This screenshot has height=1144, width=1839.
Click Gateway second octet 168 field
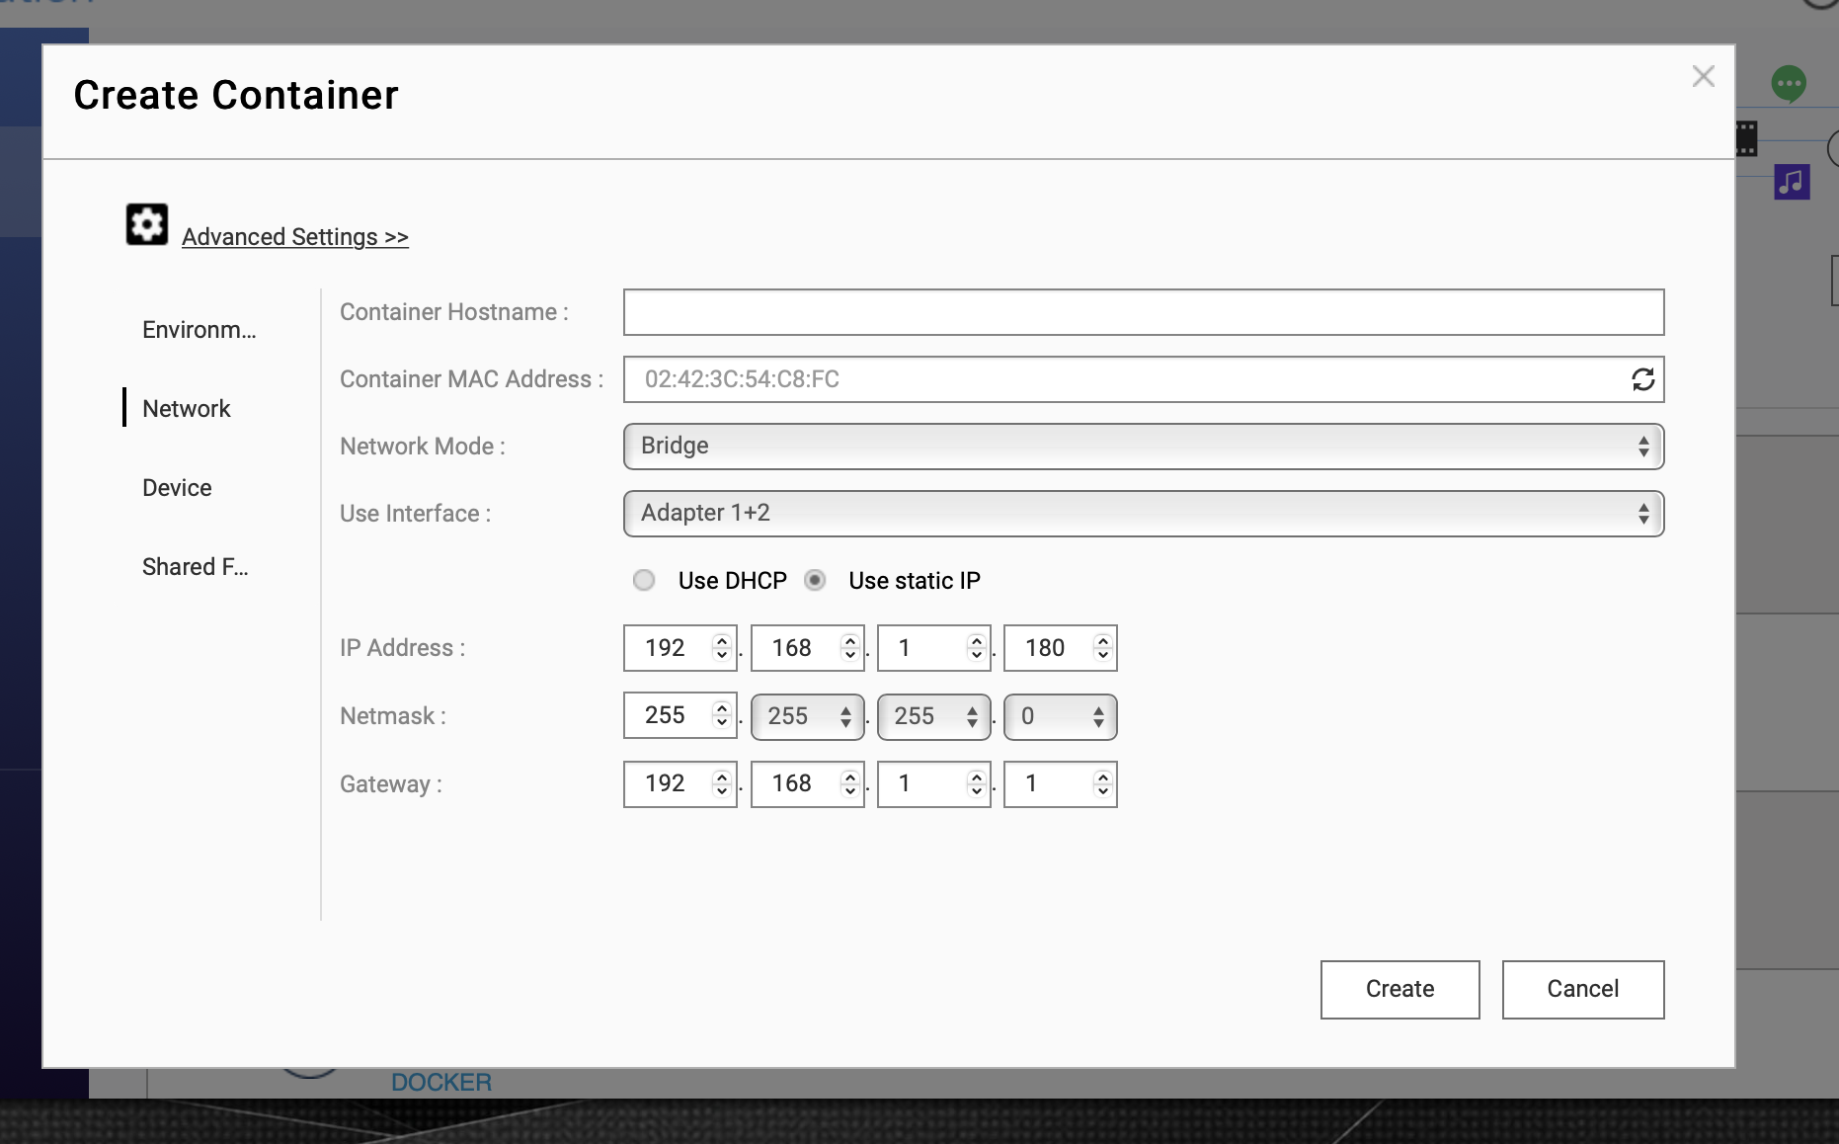tap(808, 784)
